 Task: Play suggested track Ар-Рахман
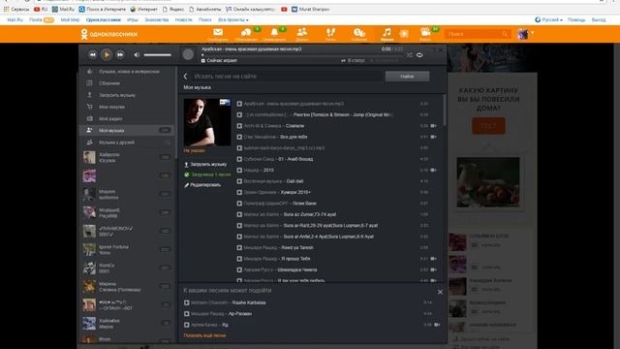pyautogui.click(x=187, y=314)
